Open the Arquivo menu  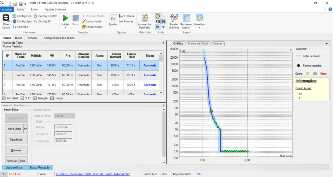coord(7,9)
